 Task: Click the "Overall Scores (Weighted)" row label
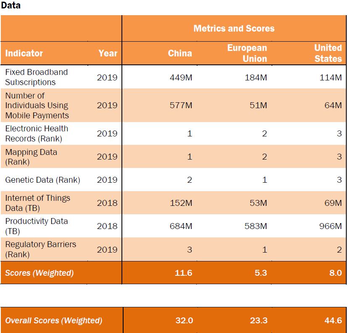(53, 320)
